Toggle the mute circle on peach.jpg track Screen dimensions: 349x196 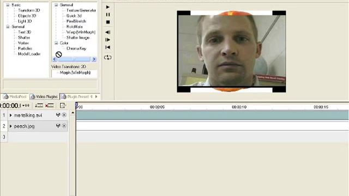(64, 126)
